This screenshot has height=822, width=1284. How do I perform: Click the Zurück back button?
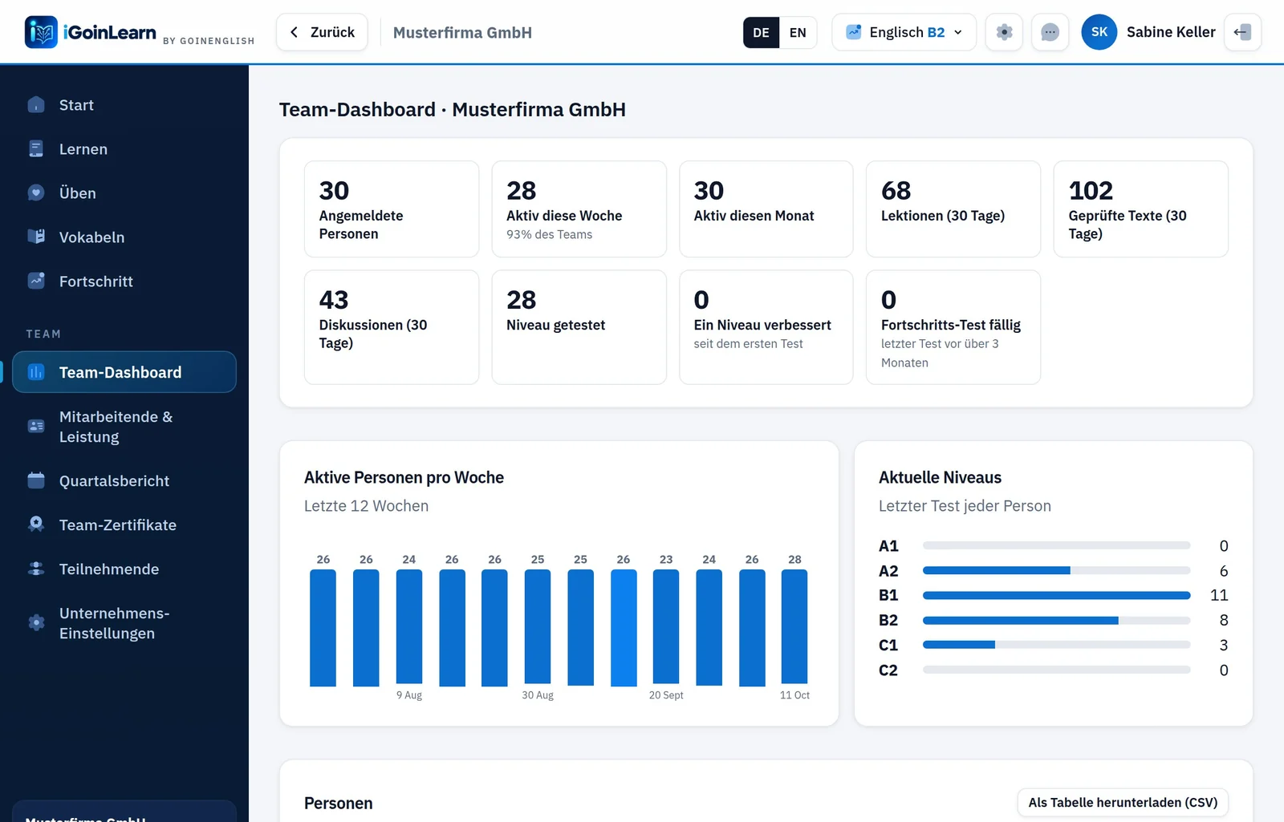[322, 32]
